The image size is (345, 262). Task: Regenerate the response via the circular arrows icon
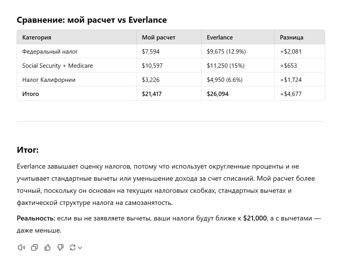pyautogui.click(x=72, y=248)
